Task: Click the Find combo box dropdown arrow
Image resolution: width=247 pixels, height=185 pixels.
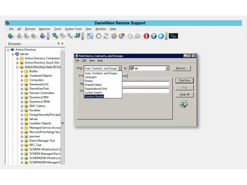Action: 120,68
